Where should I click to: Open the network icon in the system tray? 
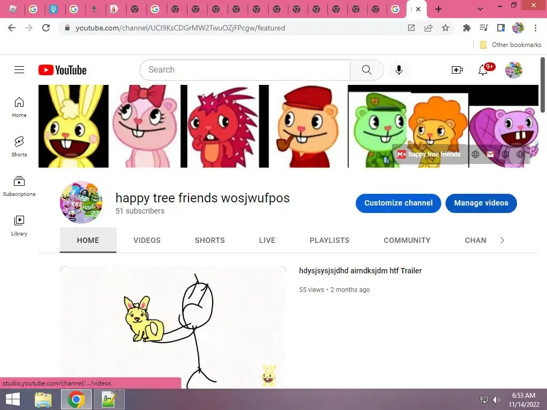(x=484, y=399)
